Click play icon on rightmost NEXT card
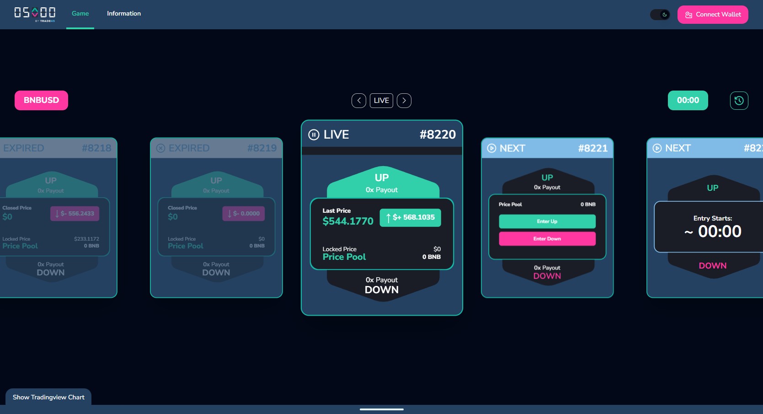This screenshot has height=414, width=763. (x=657, y=148)
